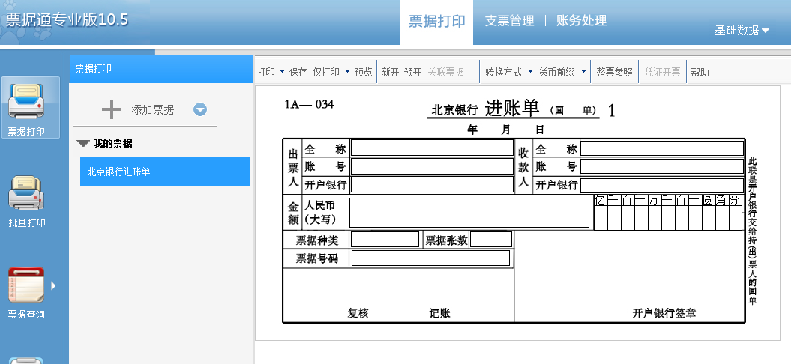Open the 基础数据 dropdown menu
The height and width of the screenshot is (364, 791).
(742, 30)
